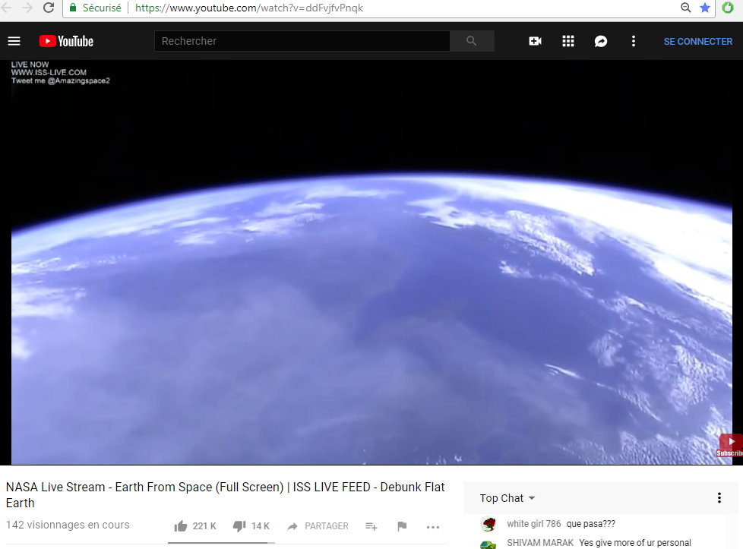
Task: Click the Subscribe overlay on video
Action: click(x=730, y=445)
